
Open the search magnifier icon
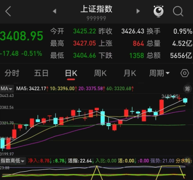178,11
